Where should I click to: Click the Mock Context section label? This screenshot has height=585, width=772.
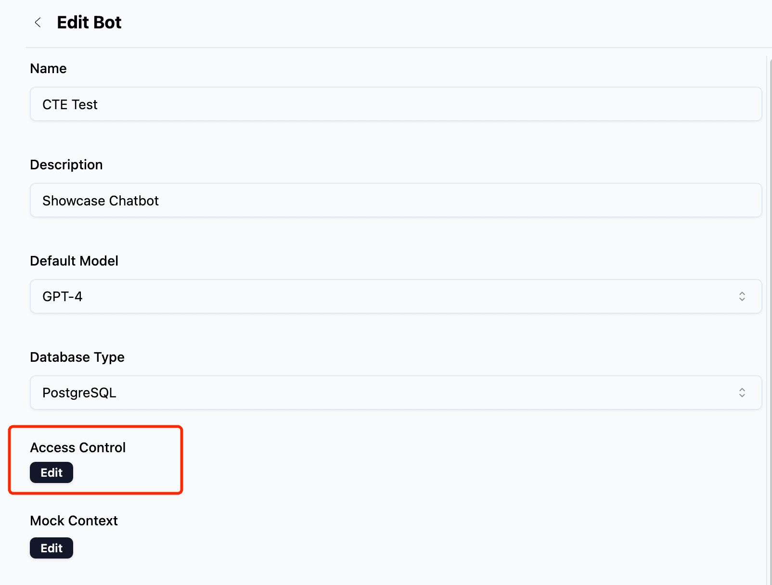(74, 521)
